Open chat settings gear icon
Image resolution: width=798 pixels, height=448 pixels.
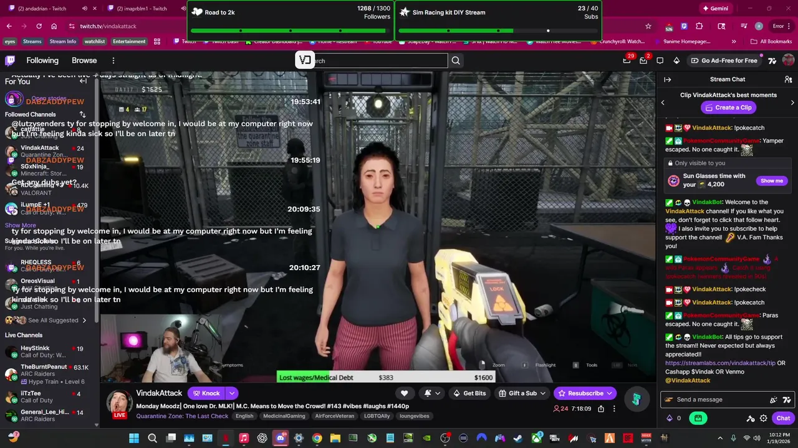(x=763, y=418)
